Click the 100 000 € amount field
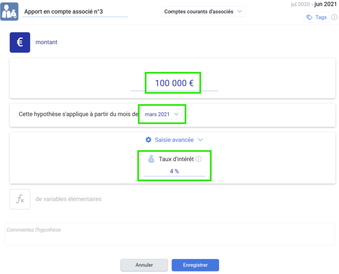339x274 pixels. click(174, 83)
